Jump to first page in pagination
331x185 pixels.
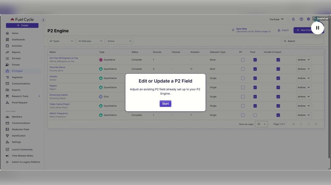[x=293, y=124]
